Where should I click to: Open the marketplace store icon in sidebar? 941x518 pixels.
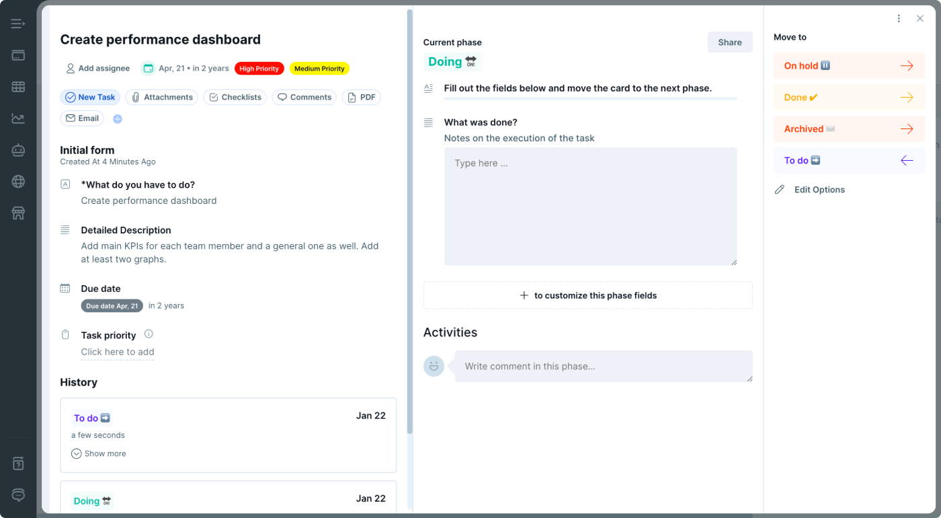(x=17, y=213)
